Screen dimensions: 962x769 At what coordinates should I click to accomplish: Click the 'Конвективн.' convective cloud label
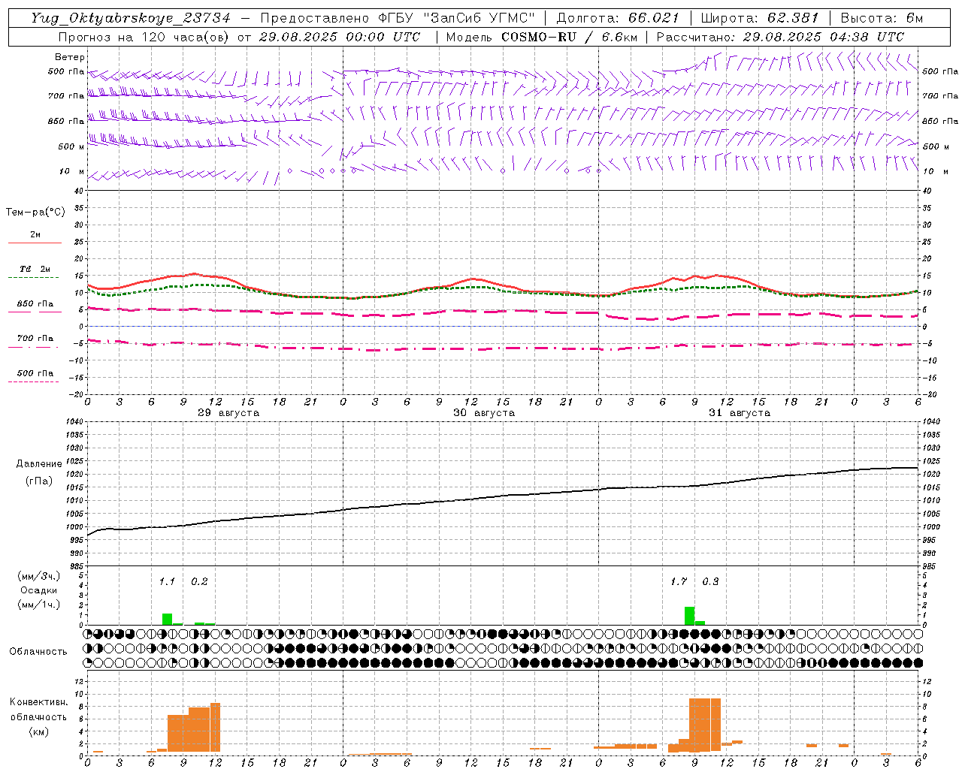39,702
